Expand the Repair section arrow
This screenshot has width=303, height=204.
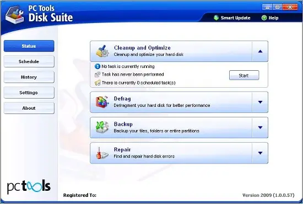260,153
